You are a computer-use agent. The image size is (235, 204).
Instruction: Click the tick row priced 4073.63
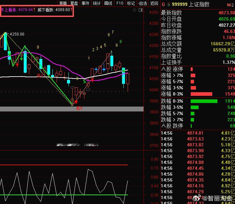click(x=198, y=139)
